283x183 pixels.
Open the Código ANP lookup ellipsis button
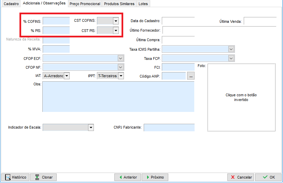click(191, 76)
